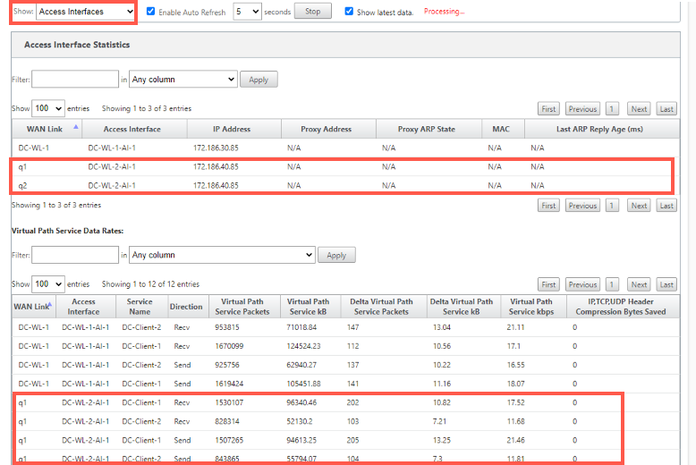This screenshot has width=696, height=465.
Task: Open the entries count dropdown for Access Interface table
Action: [48, 108]
